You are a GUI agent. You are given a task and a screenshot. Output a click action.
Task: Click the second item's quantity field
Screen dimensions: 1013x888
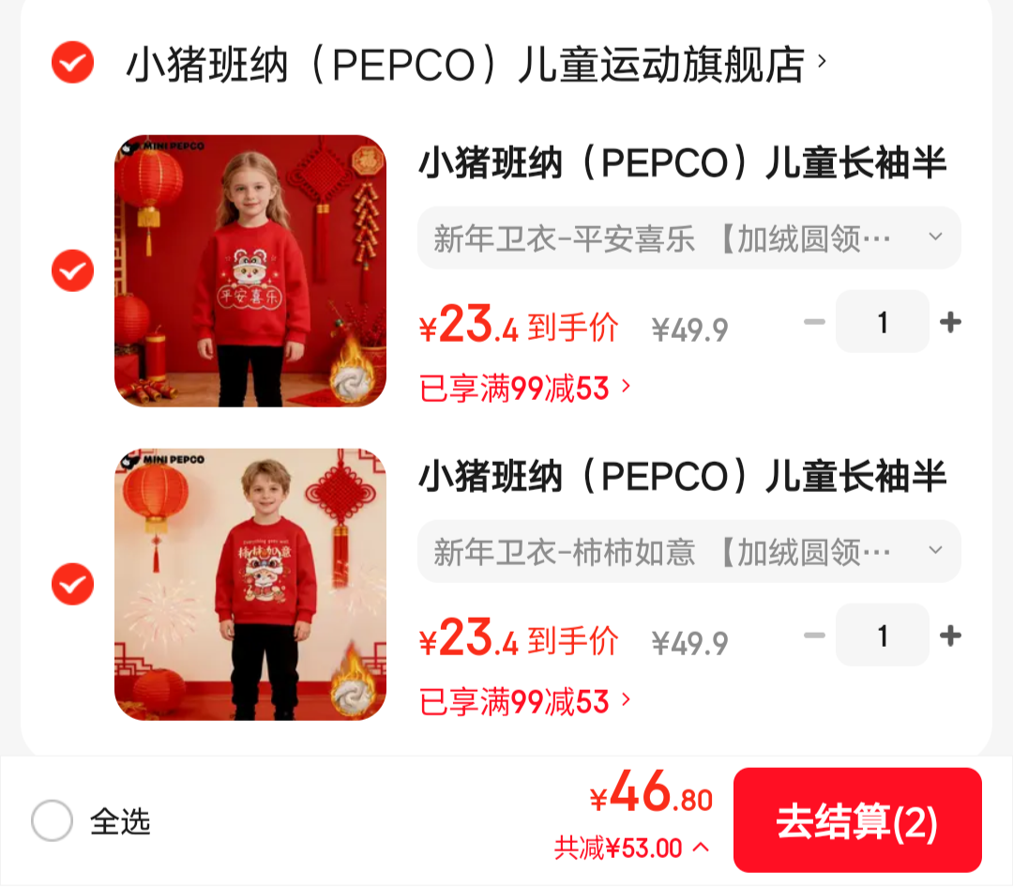(882, 635)
